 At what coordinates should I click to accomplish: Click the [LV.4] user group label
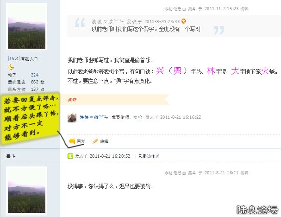pyautogui.click(x=23, y=59)
